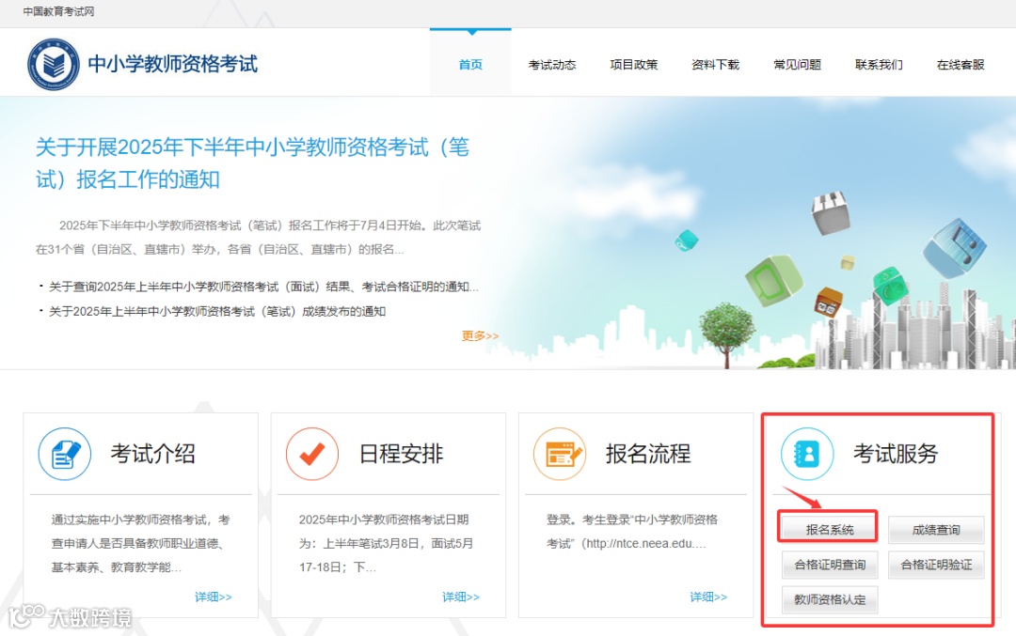Click the 教师资格认定 button
Viewport: 1016px width, 636px height.
click(x=828, y=599)
